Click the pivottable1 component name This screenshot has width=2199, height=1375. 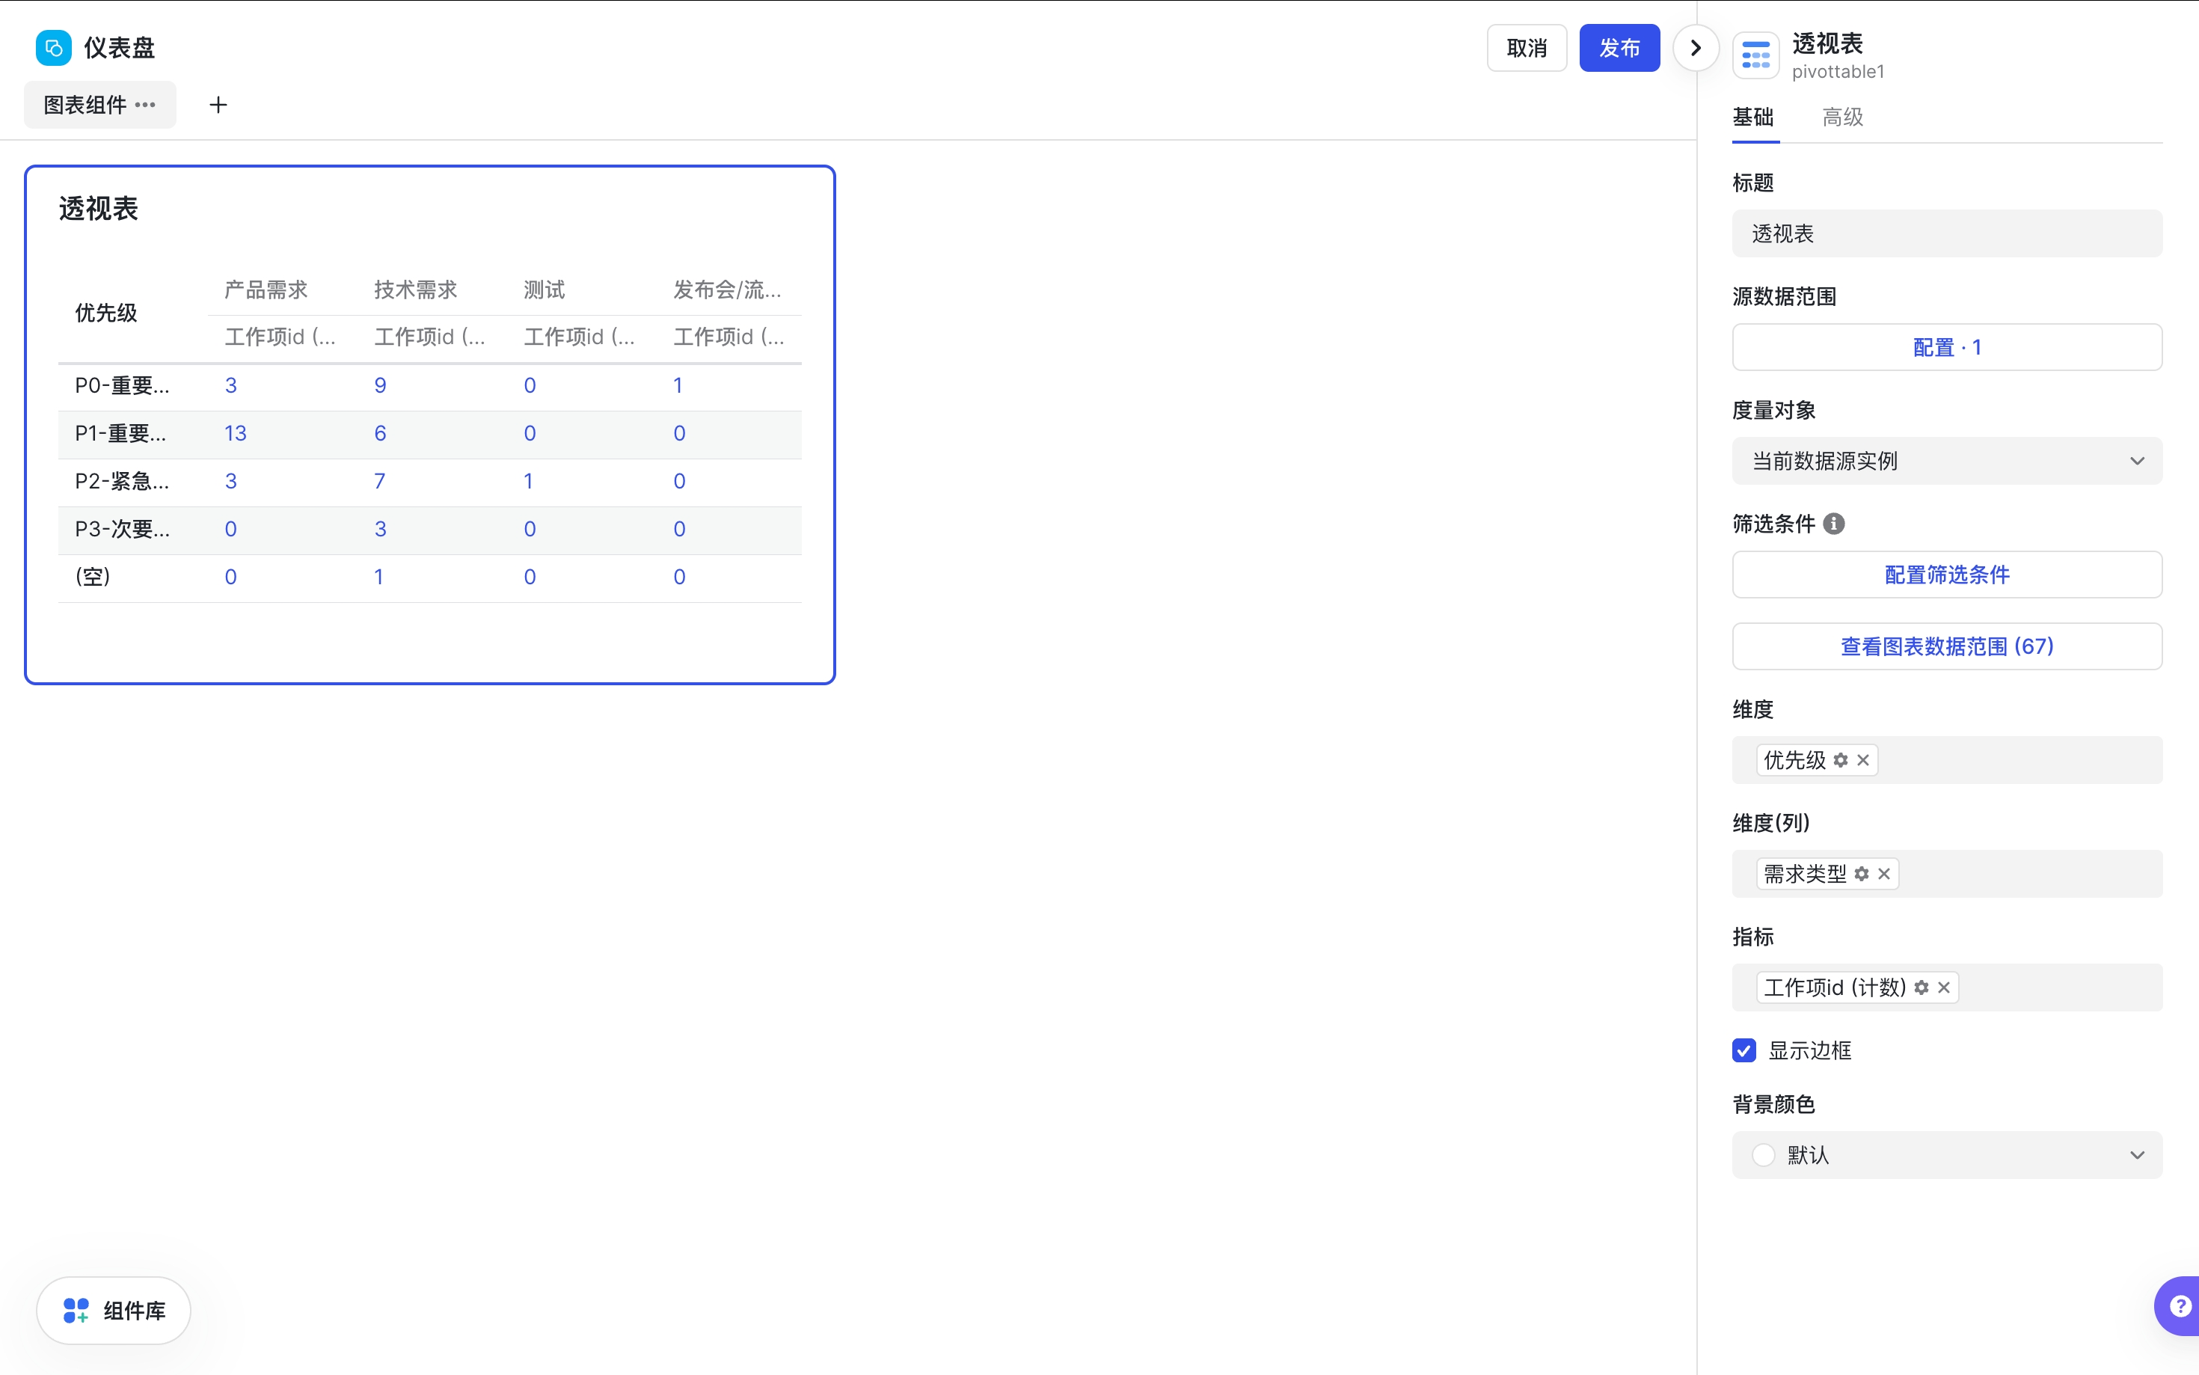click(1838, 72)
